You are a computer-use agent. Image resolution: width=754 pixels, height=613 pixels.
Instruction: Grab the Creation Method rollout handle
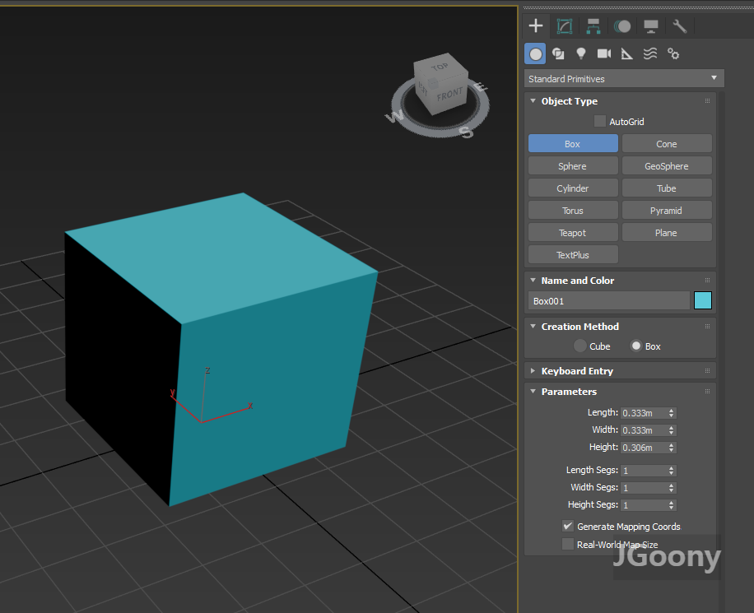coord(707,326)
